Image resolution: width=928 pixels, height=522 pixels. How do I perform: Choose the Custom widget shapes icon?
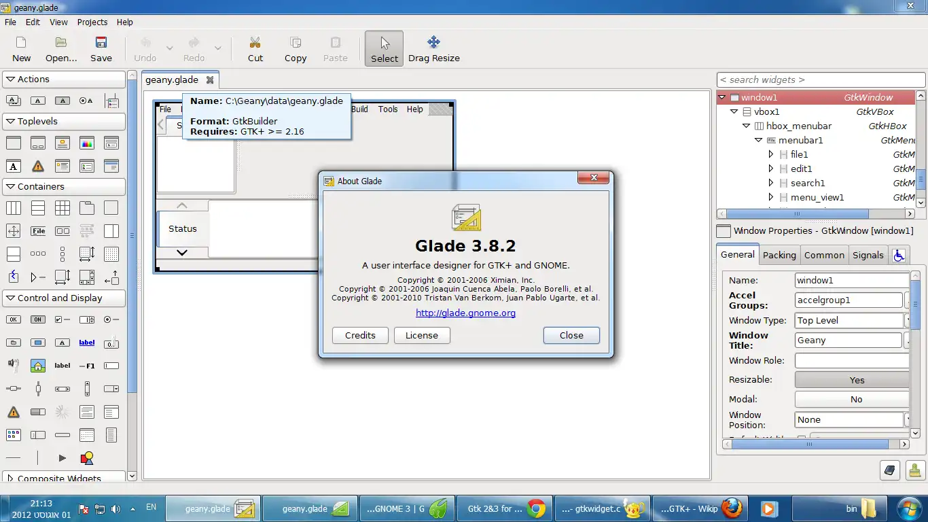86,458
